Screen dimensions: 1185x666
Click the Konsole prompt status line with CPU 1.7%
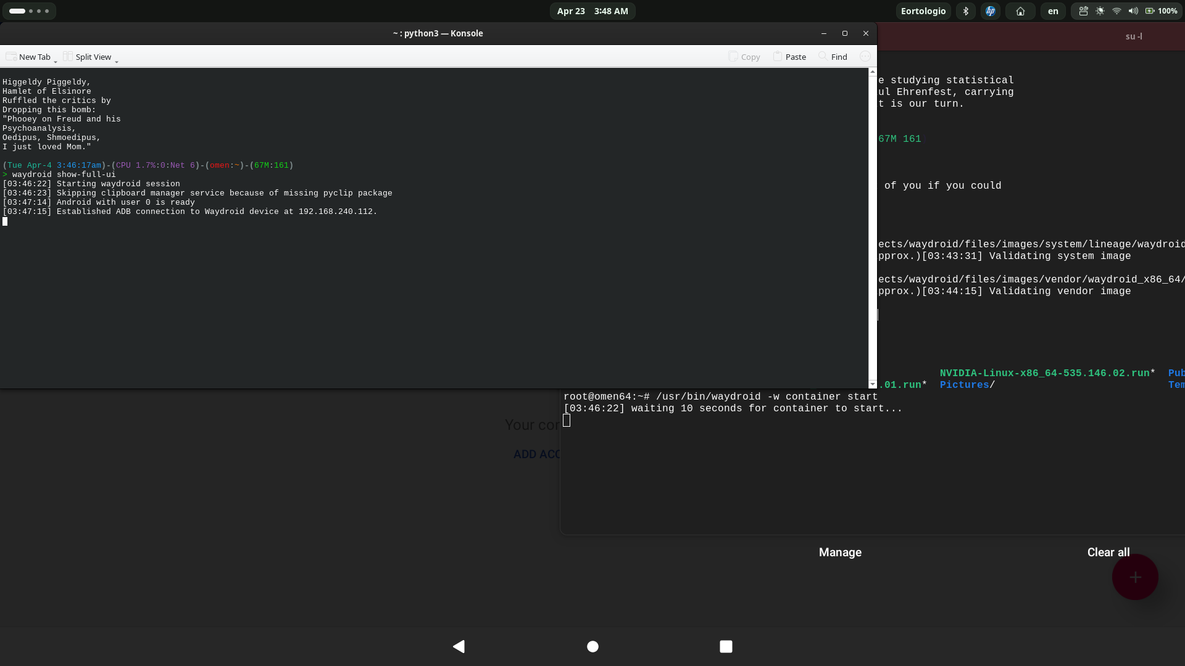pos(148,165)
